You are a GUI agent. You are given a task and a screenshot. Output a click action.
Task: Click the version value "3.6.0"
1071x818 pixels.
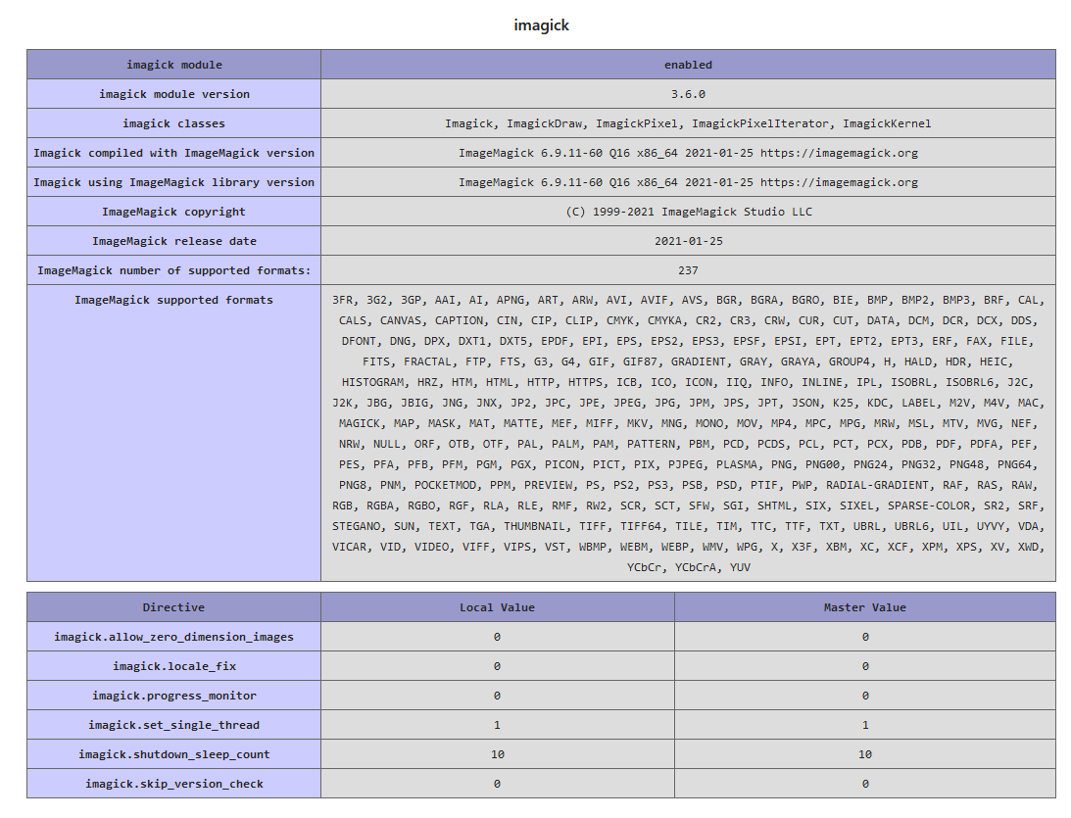688,93
